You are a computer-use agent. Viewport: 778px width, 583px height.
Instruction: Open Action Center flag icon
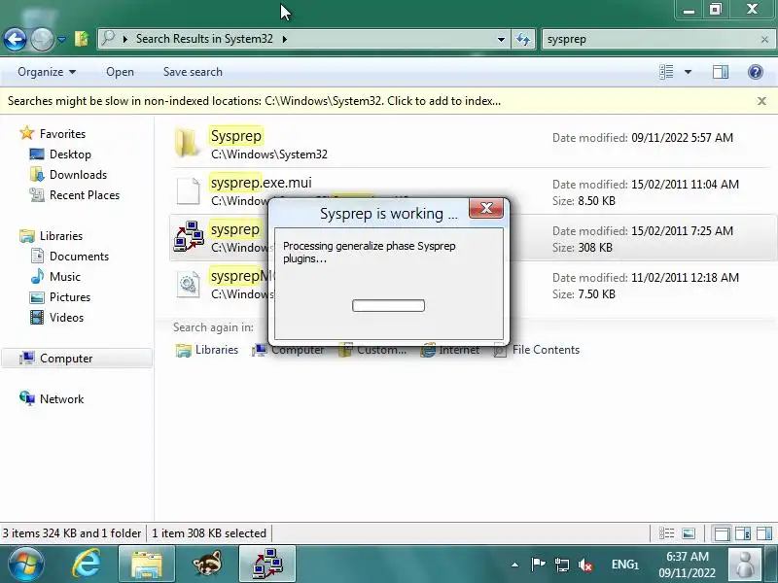coord(538,565)
